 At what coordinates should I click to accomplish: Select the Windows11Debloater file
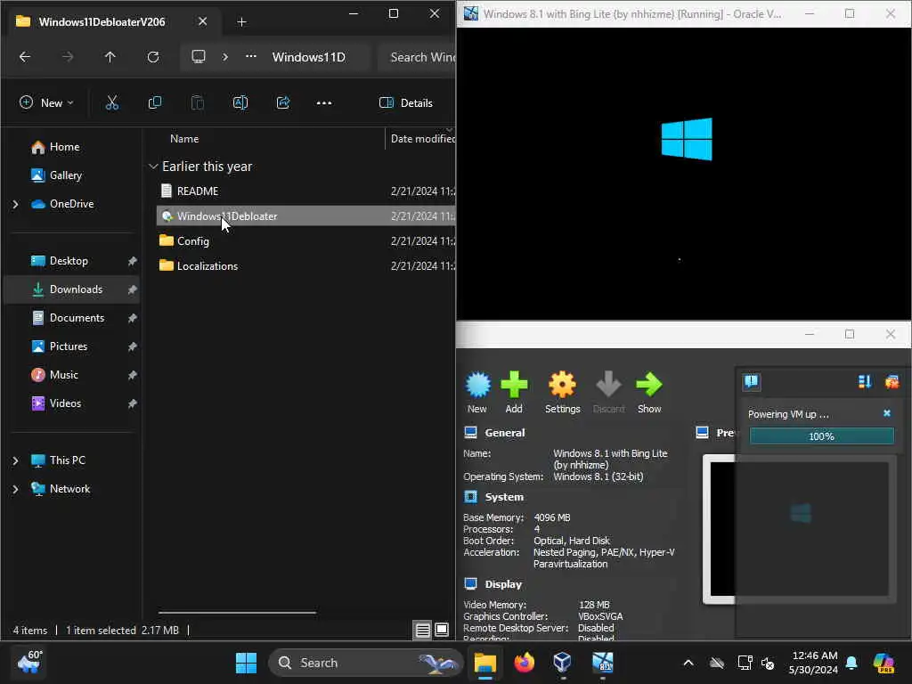306,216
